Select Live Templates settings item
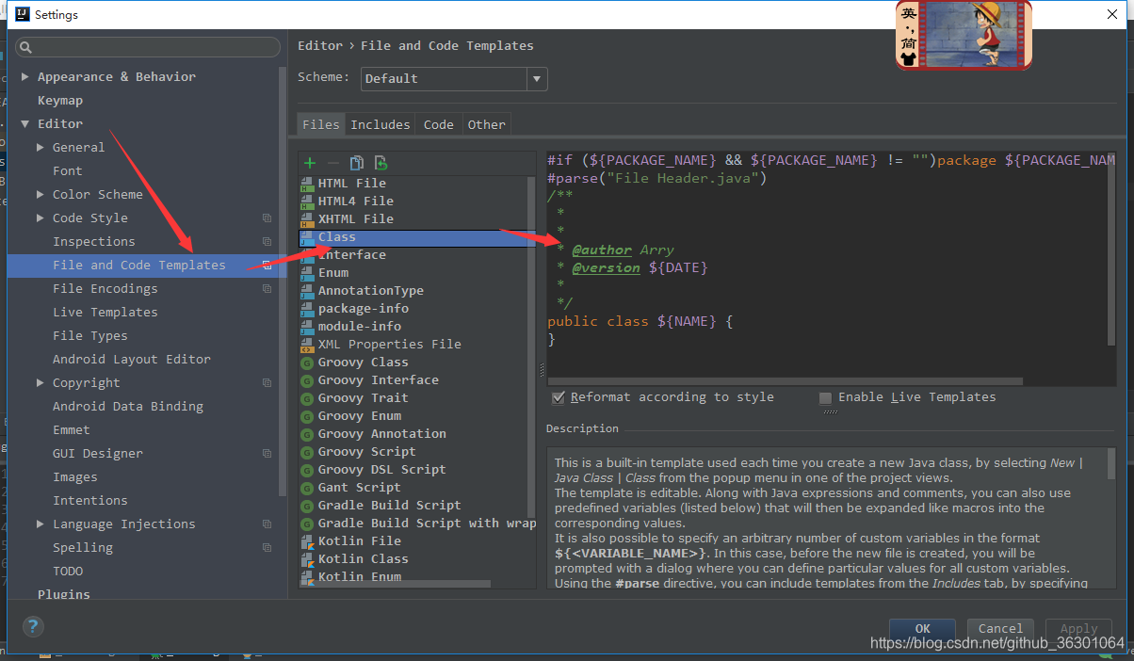This screenshot has width=1134, height=661. [x=105, y=313]
